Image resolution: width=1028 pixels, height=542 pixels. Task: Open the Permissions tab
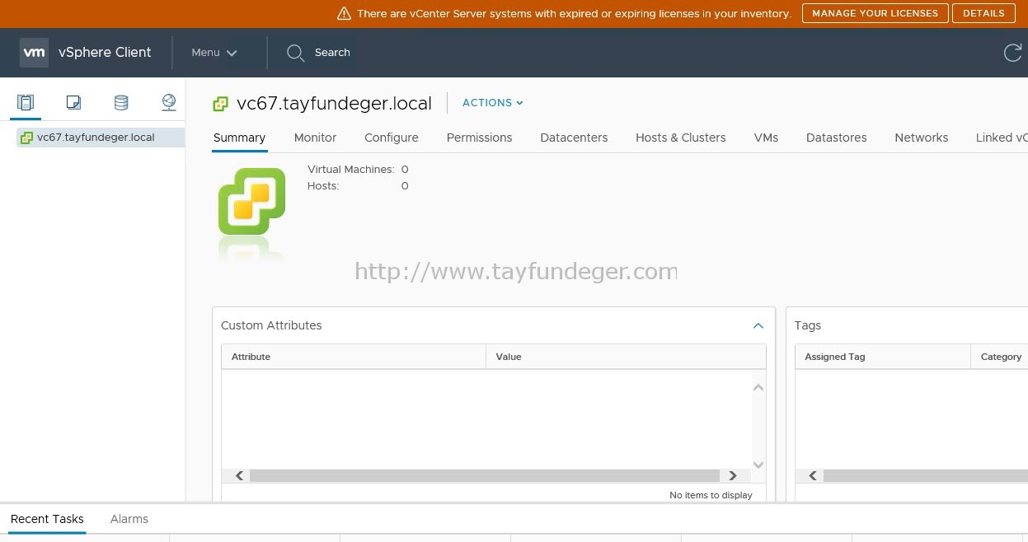click(479, 138)
